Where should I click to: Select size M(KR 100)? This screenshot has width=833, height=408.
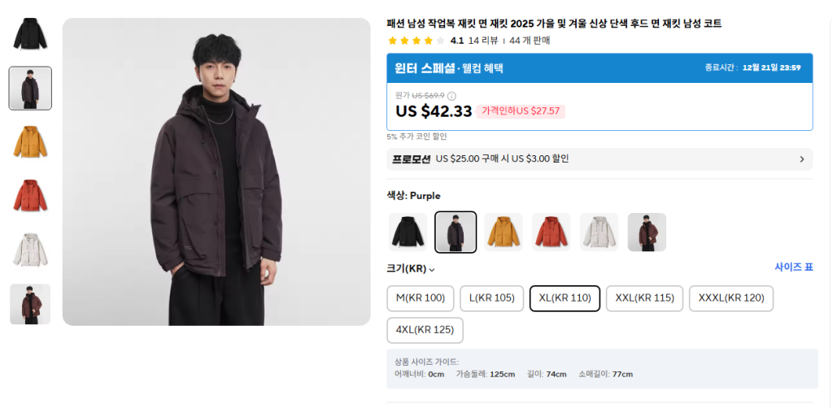click(420, 298)
